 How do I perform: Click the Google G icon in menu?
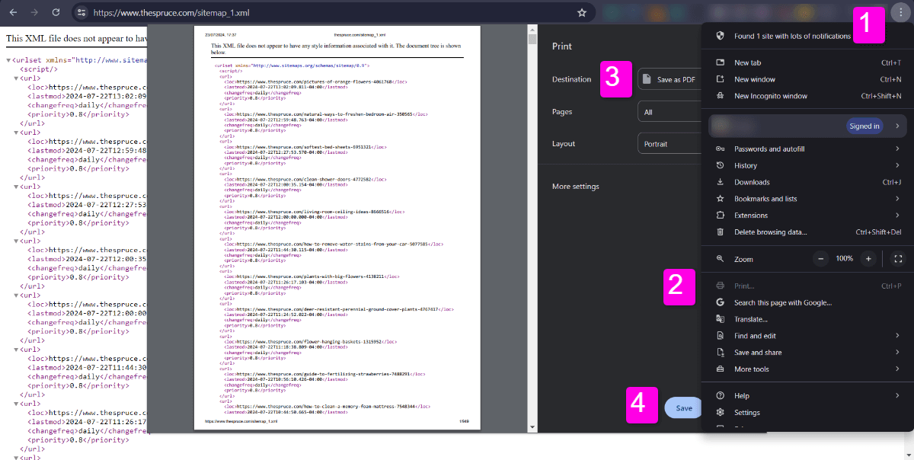(720, 302)
